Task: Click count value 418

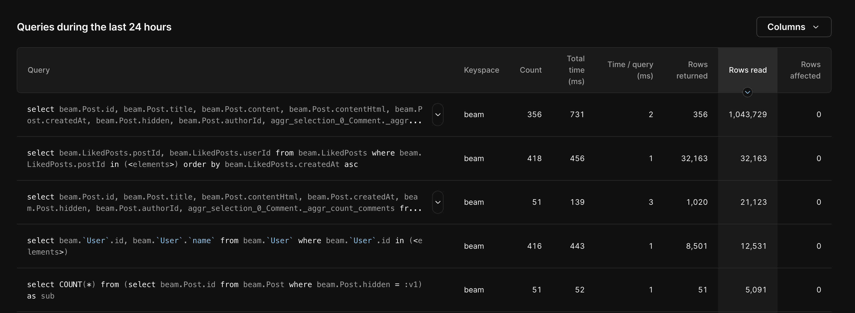Action: tap(534, 158)
